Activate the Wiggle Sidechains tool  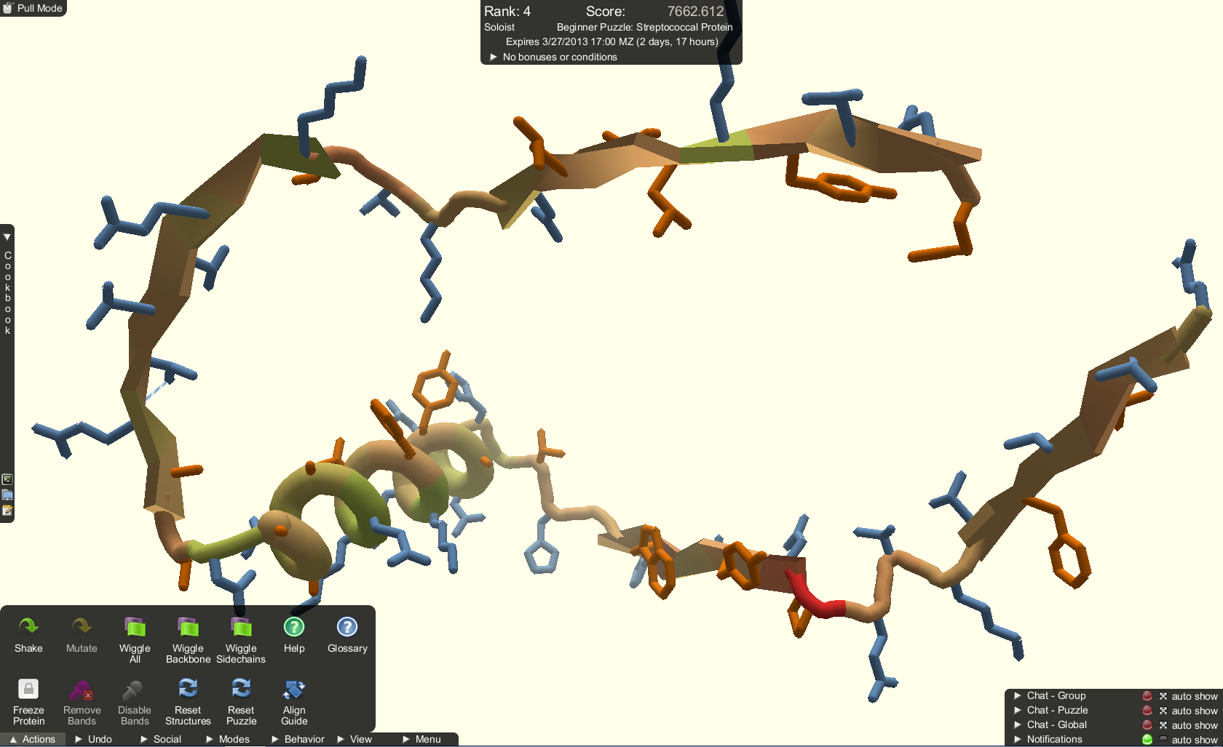241,639
